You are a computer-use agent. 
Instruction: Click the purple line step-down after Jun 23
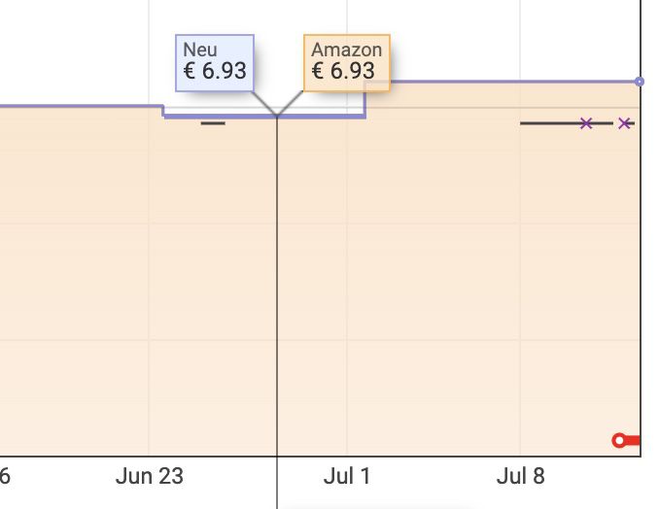(163, 112)
